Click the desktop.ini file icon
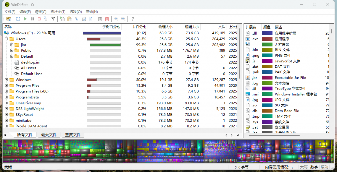 point(17,62)
